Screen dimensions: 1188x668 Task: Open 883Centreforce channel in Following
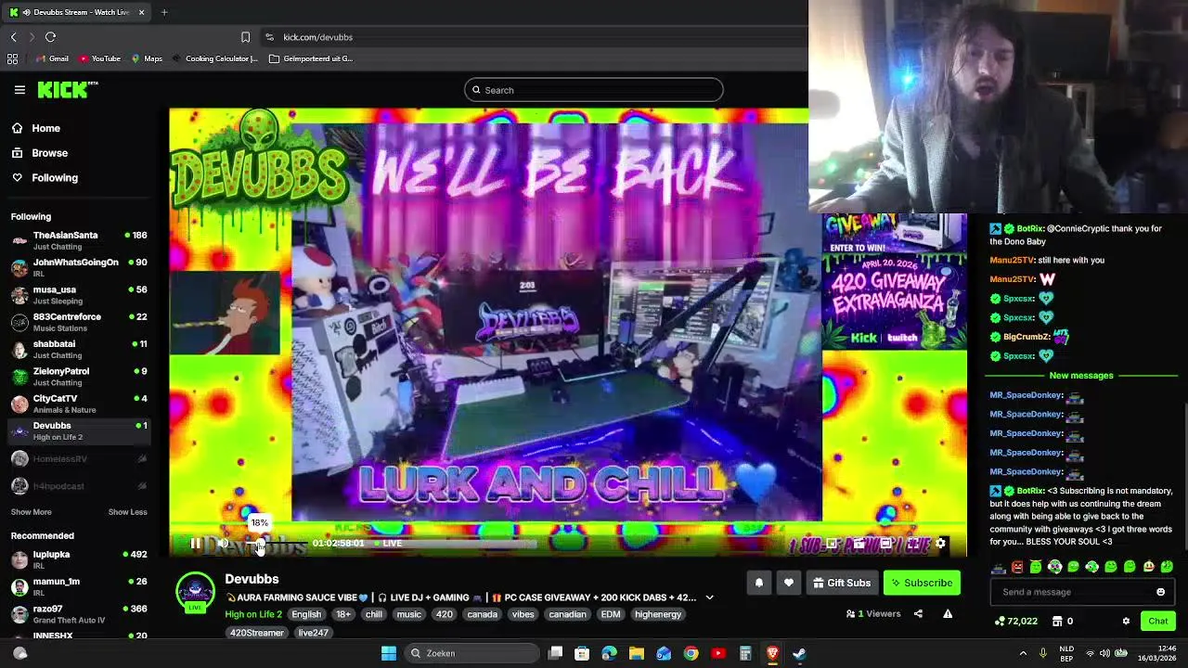79,322
